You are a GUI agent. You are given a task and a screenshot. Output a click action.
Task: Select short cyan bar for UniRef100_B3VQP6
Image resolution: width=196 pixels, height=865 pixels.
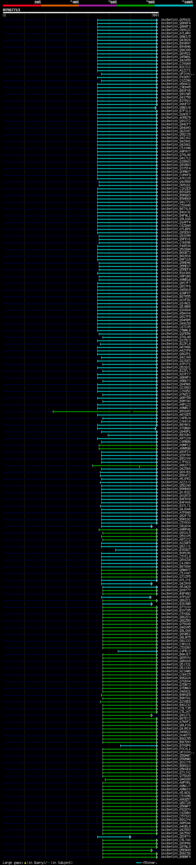139,745
